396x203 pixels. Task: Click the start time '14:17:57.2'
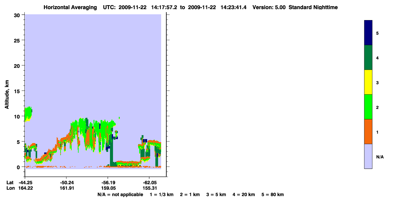pos(164,7)
